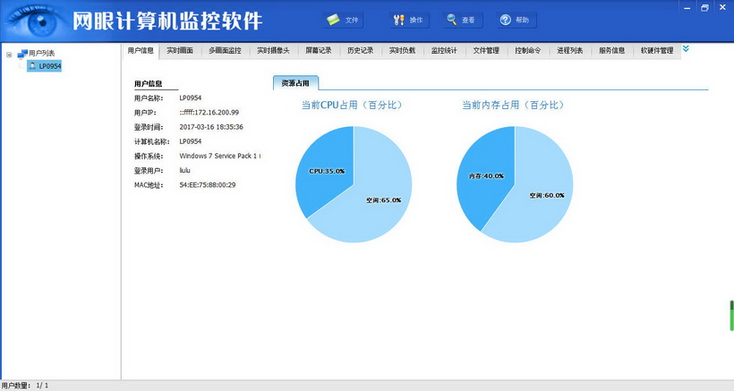This screenshot has height=391, width=734.
Task: Open the 文件 toolbar menu
Action: pos(343,20)
